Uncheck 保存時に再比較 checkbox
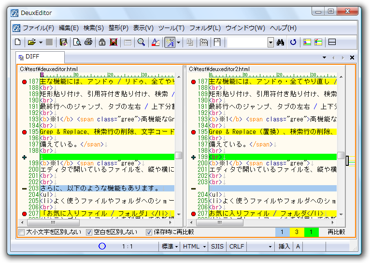Image resolution: width=370 pixels, height=263 pixels. 149,233
